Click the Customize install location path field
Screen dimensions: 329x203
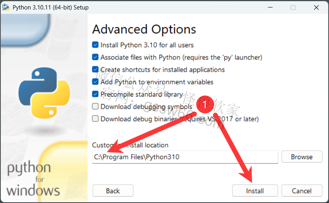click(x=185, y=157)
